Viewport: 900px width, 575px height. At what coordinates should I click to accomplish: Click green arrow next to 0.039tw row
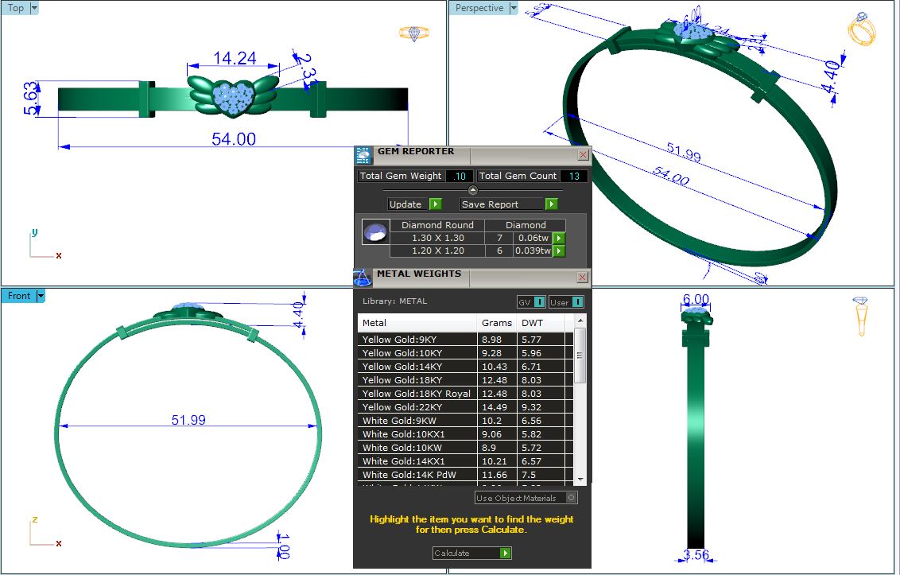click(x=559, y=251)
